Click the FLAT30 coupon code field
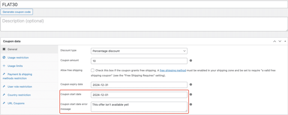Screen dimensions: 288x115 tap(144, 4)
